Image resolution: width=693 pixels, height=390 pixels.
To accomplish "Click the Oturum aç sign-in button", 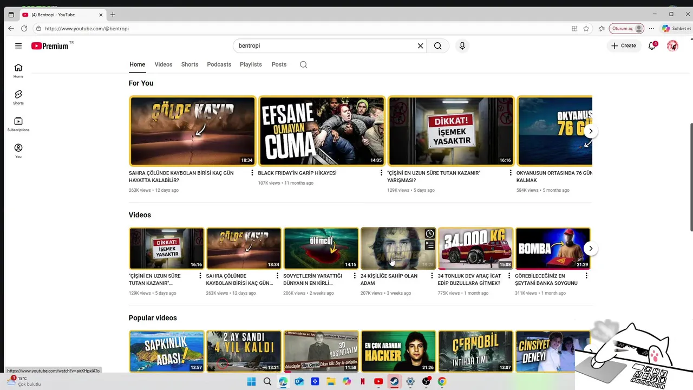I will 627,29.
